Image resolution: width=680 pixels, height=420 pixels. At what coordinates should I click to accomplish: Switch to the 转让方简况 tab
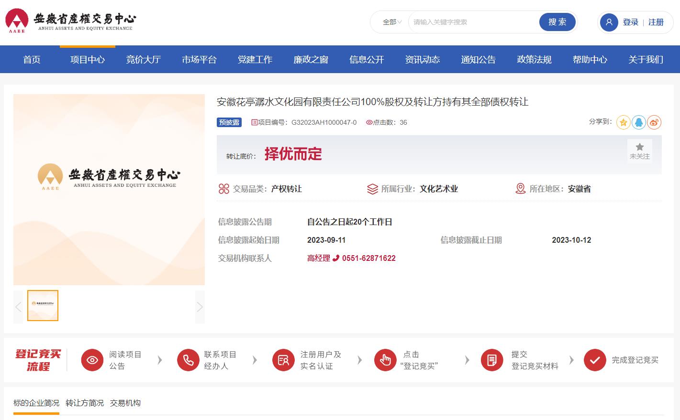click(85, 403)
